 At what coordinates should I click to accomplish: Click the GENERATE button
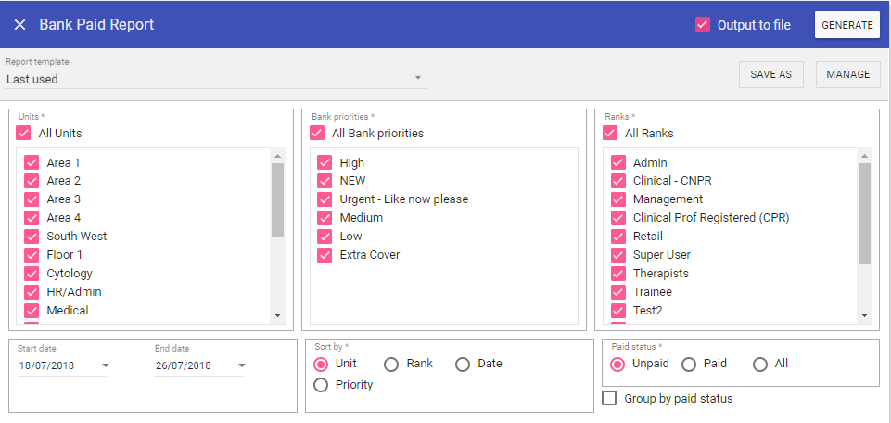click(846, 25)
